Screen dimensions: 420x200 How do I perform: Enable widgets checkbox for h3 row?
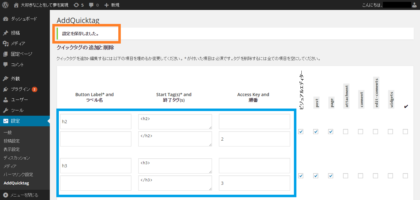coord(390,176)
